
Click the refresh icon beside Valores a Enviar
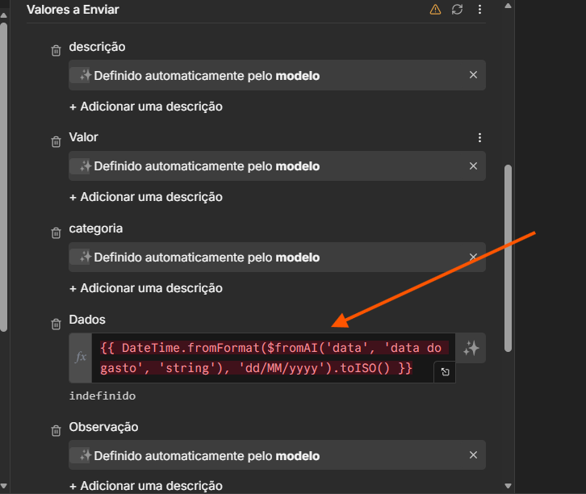pyautogui.click(x=458, y=10)
